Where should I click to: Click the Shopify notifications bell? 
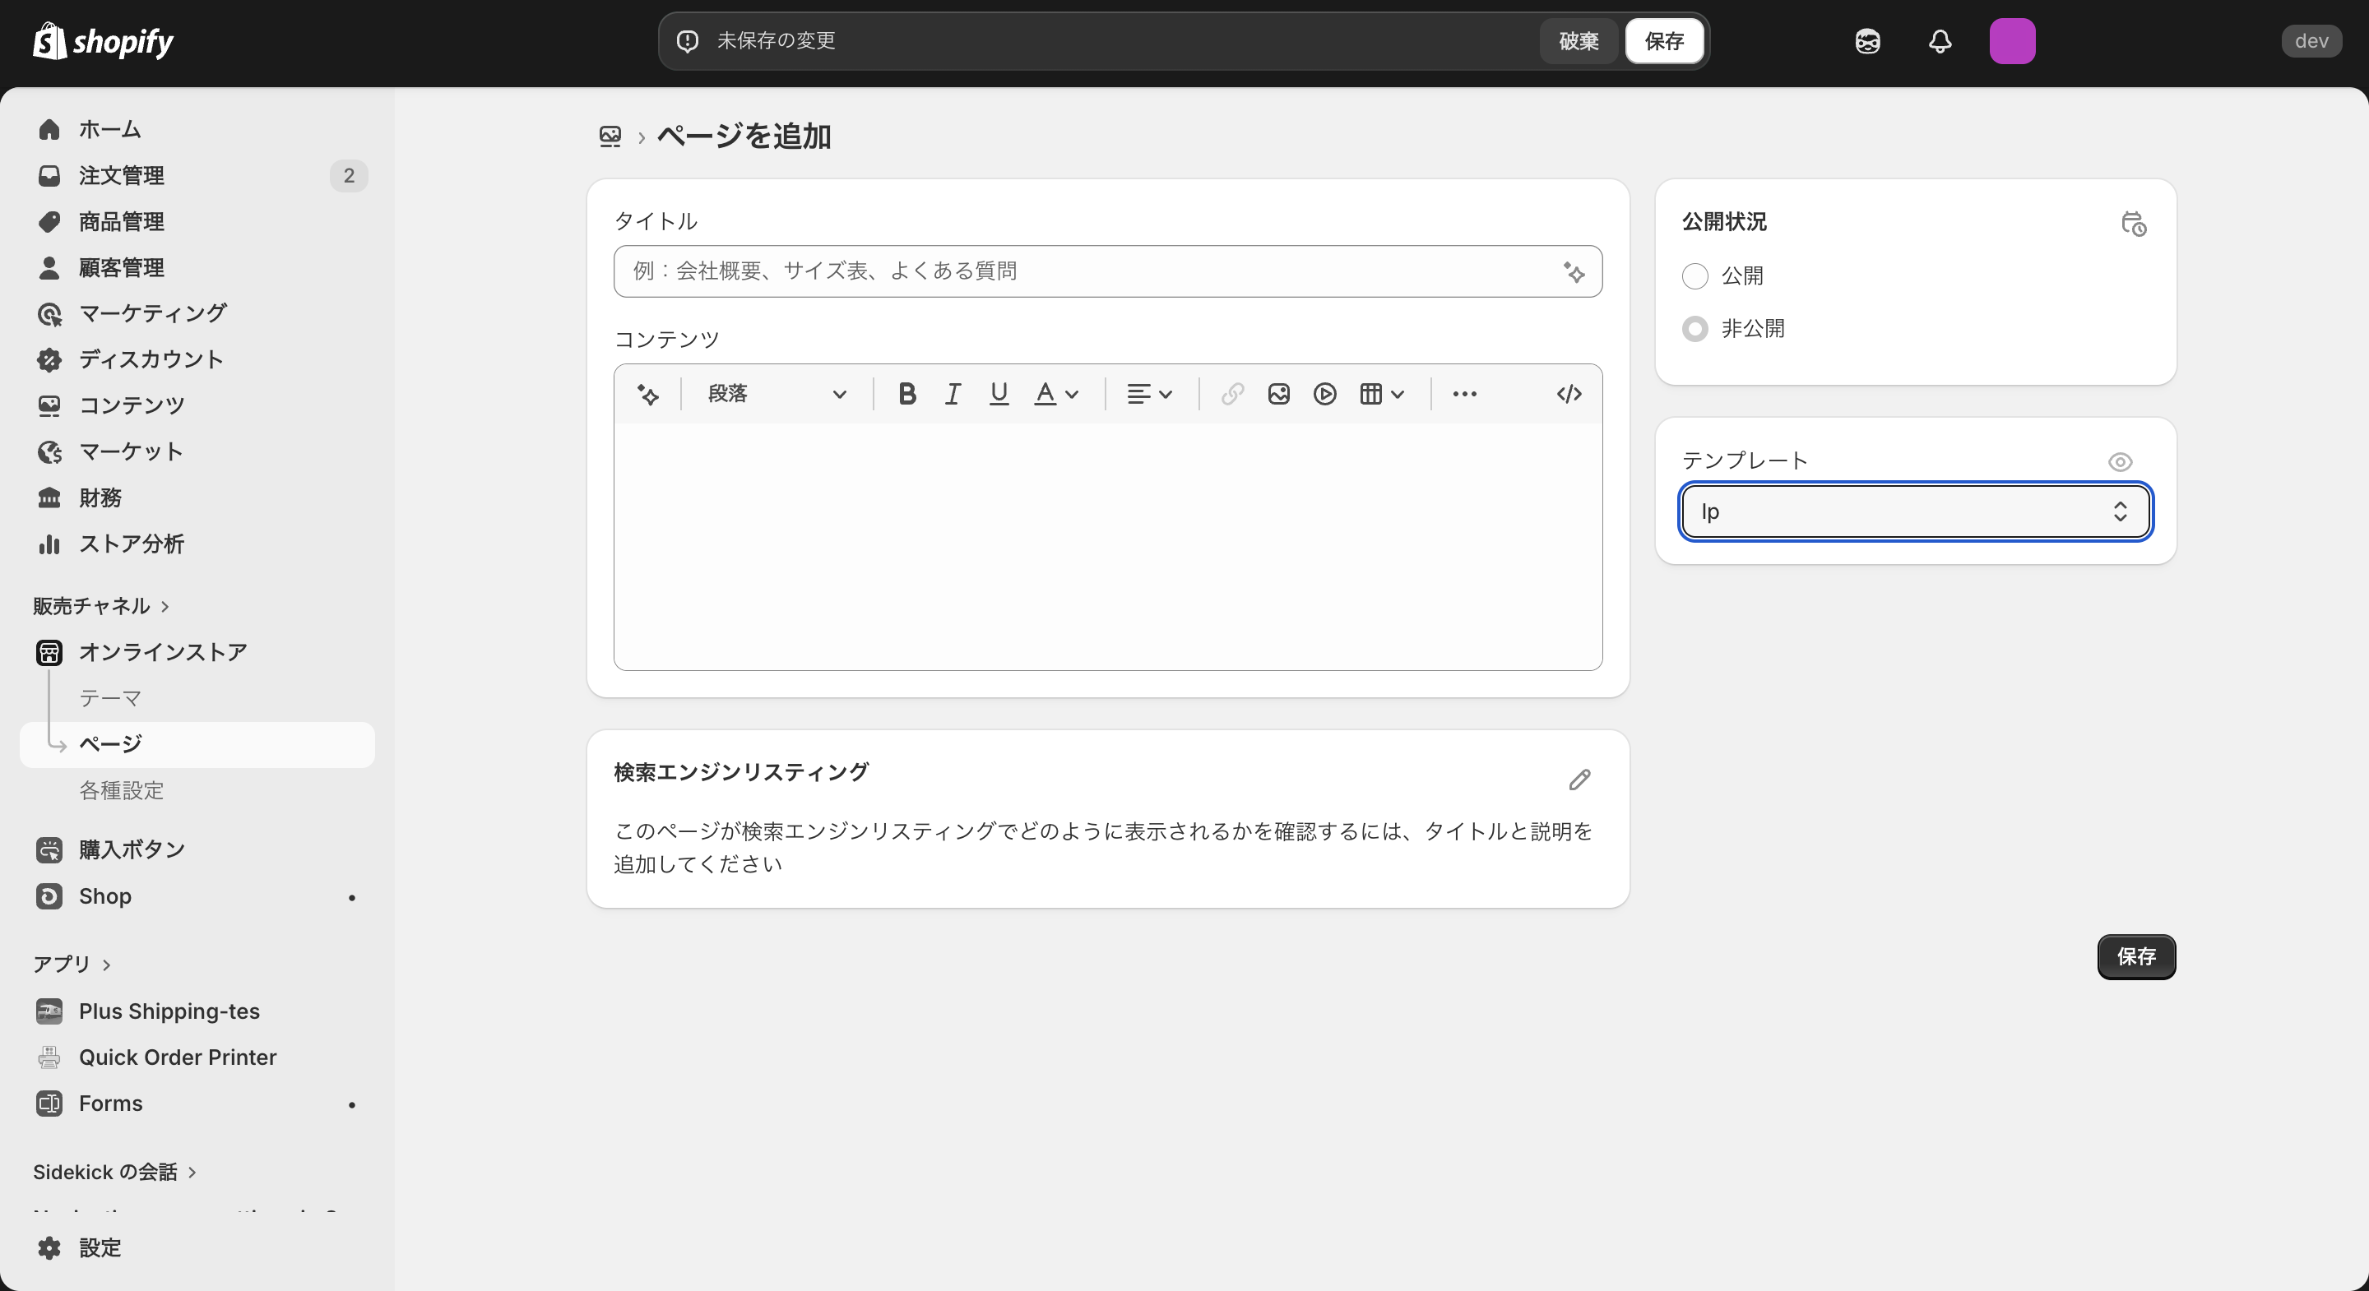(1940, 40)
